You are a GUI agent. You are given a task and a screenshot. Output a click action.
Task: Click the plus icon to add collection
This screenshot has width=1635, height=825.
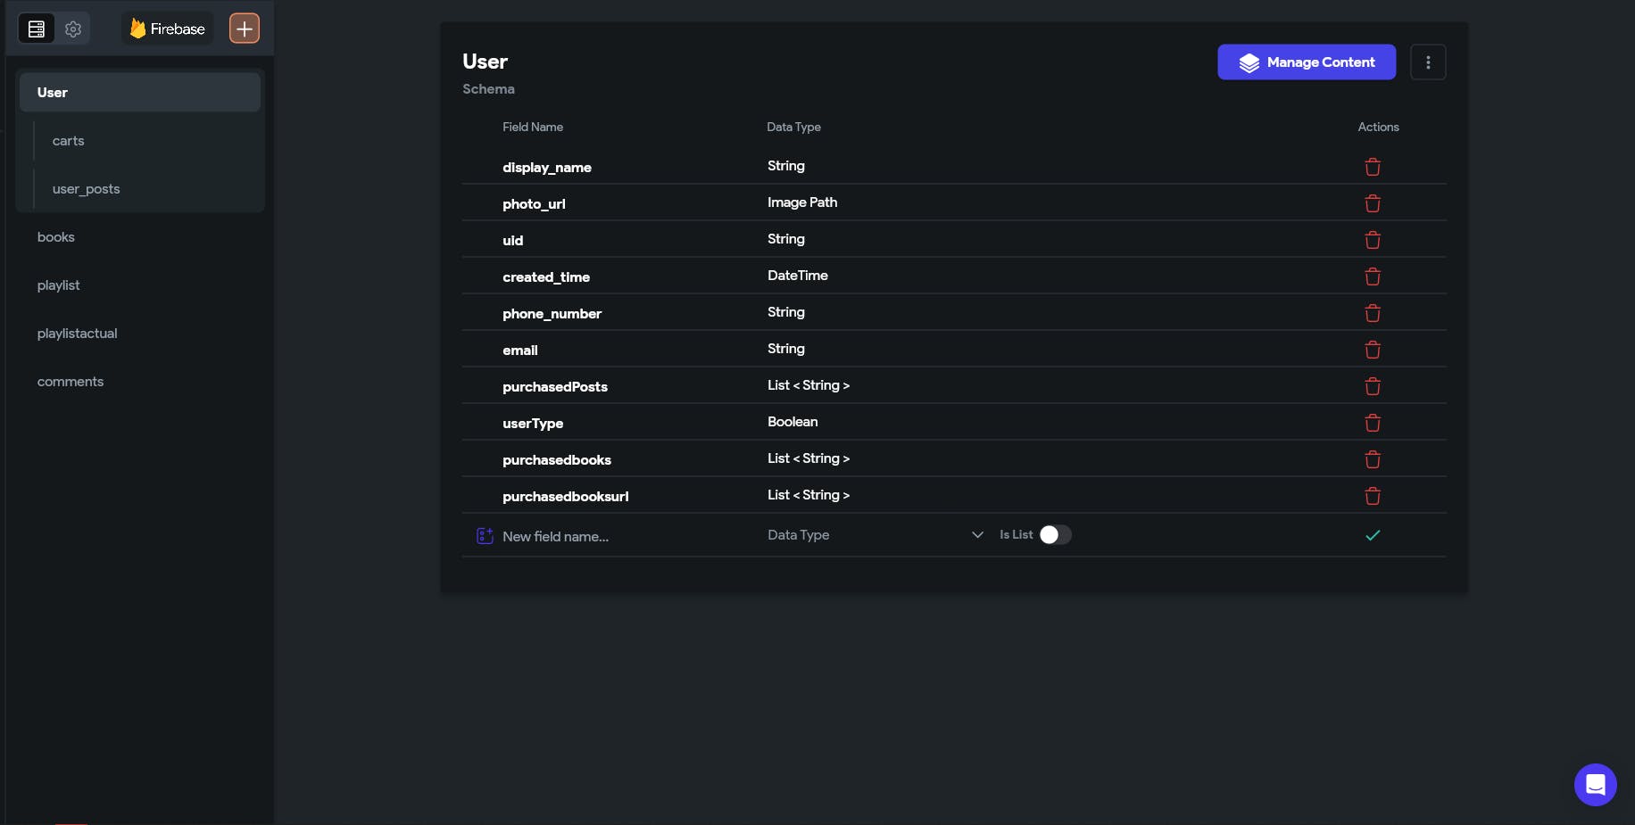click(x=244, y=29)
